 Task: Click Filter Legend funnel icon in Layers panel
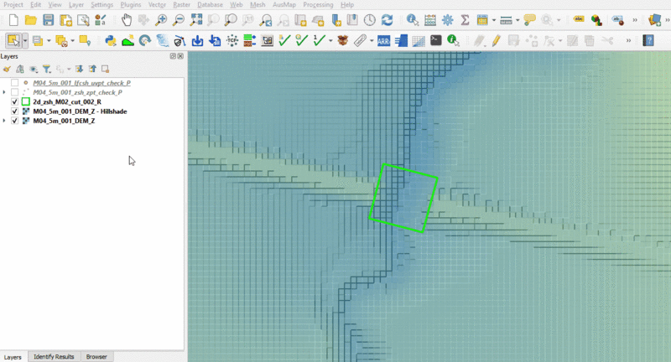47,70
